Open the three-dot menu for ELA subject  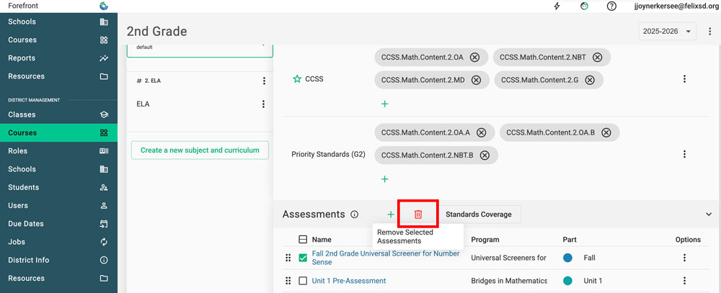click(264, 104)
